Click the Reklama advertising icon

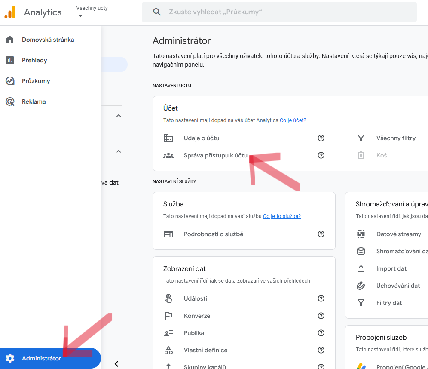coord(10,101)
